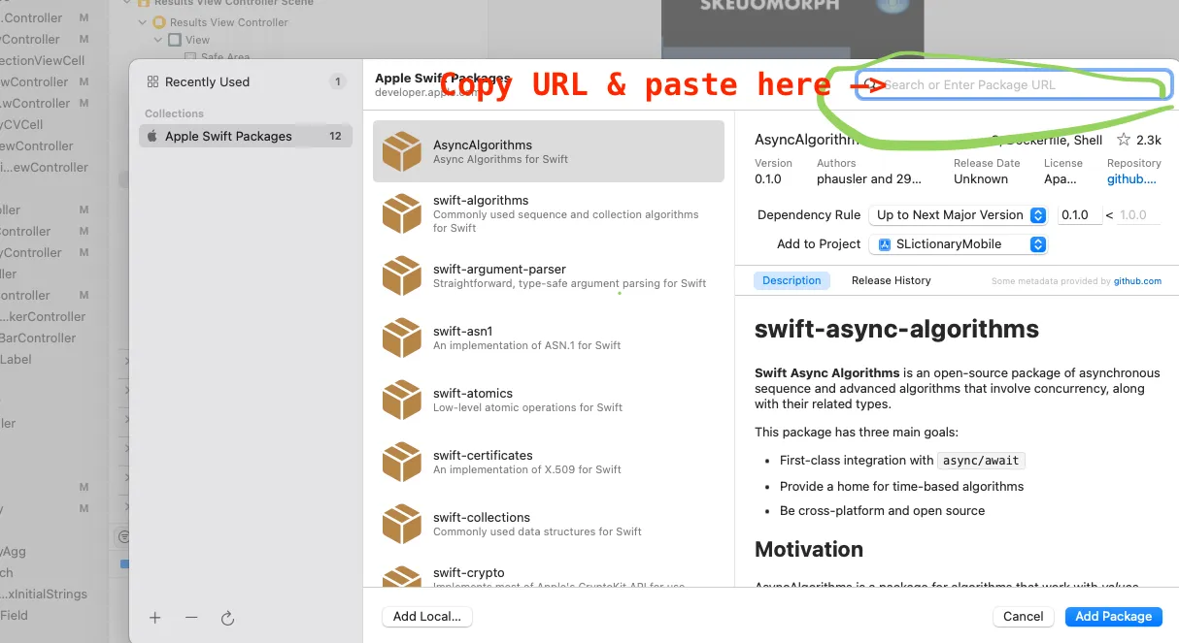Open the github.com metadata provider link
Screen dimensions: 1179x643
coord(1137,281)
